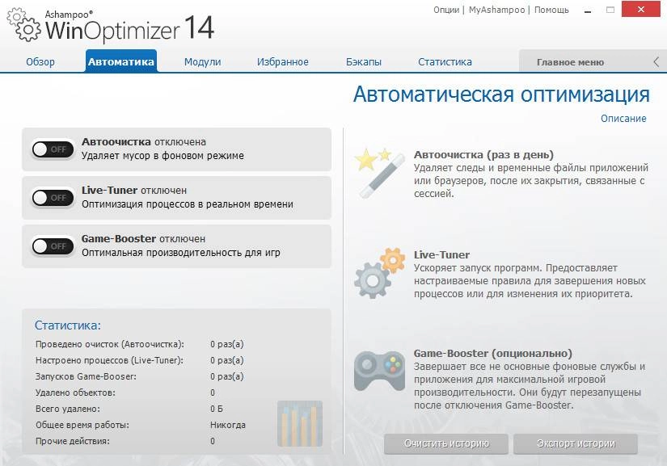Toggle the Автоочистка switch on
The height and width of the screenshot is (466, 667).
tap(53, 149)
